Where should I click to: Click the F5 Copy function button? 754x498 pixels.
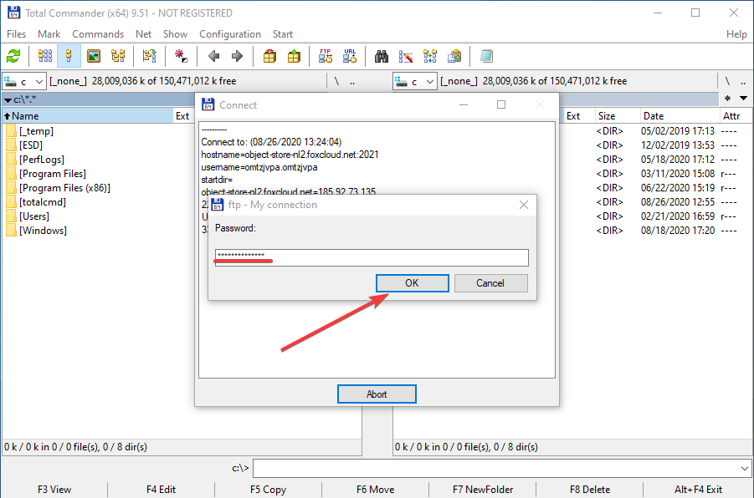(268, 490)
